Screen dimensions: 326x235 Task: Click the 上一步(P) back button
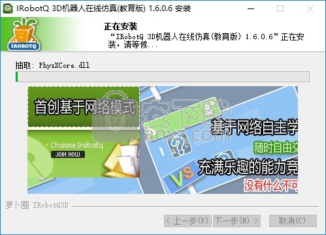click(187, 221)
